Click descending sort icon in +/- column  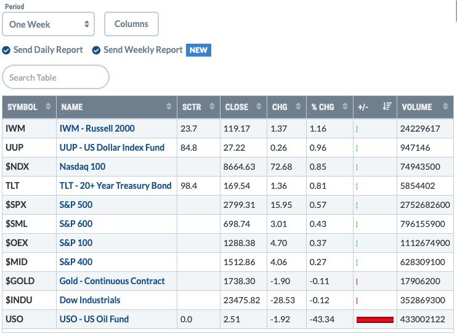(x=387, y=106)
